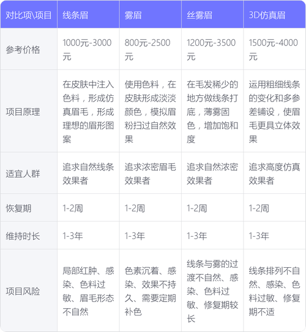Click the 项目风险 row label
Image resolution: width=306 pixels, height=332 pixels.
[x=29, y=290]
